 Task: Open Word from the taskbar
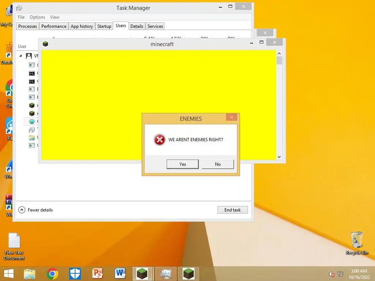(x=120, y=274)
